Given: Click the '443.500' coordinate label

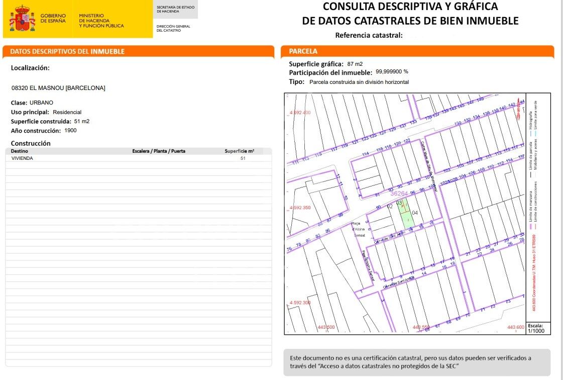Looking at the screenshot, I should (x=326, y=327).
